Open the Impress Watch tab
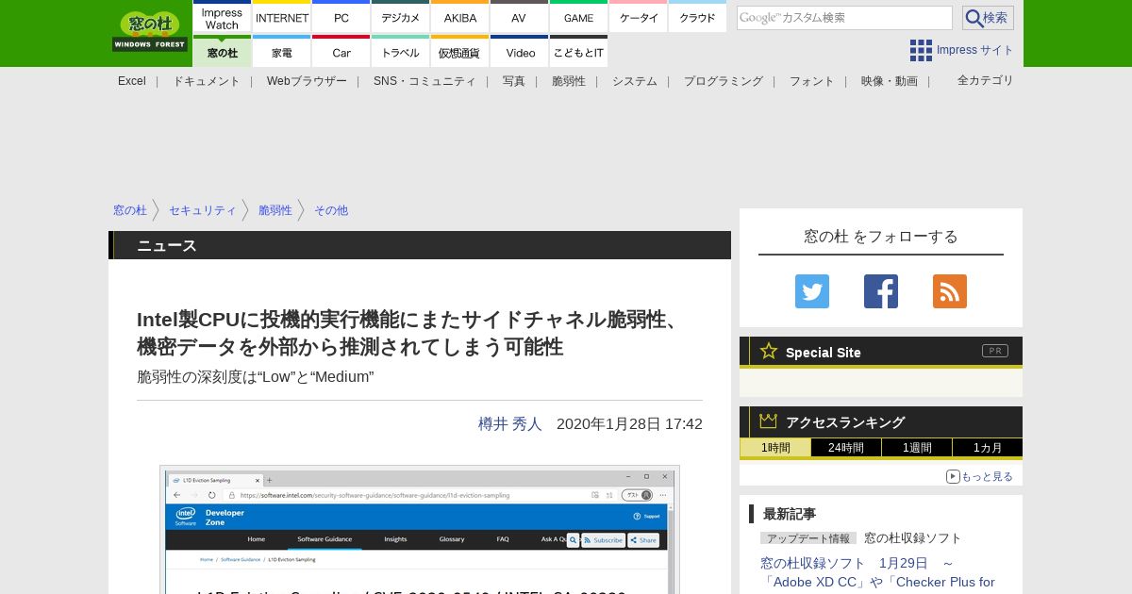This screenshot has width=1132, height=594. point(223,18)
